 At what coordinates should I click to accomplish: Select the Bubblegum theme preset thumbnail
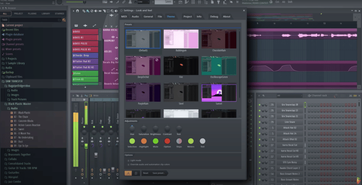[x=181, y=39]
